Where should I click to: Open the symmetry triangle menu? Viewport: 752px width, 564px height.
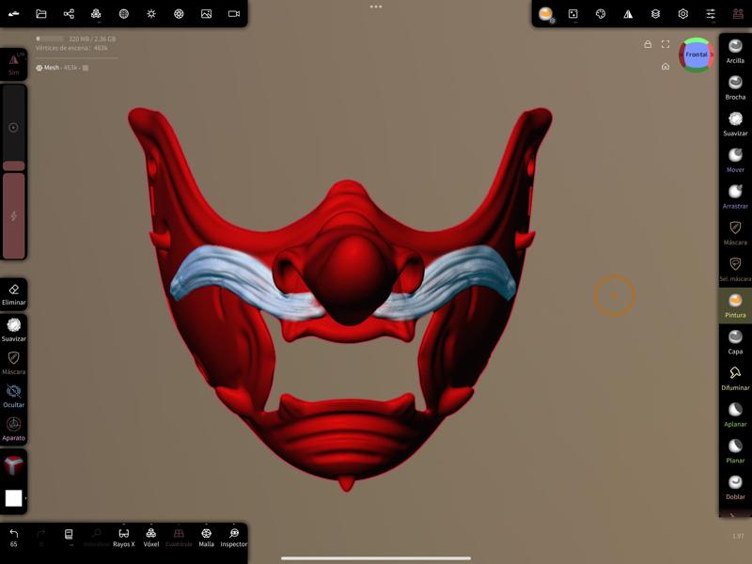(628, 14)
